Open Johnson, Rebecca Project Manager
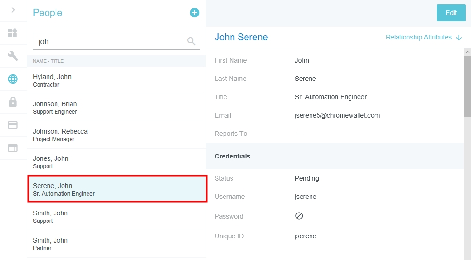 click(x=116, y=135)
